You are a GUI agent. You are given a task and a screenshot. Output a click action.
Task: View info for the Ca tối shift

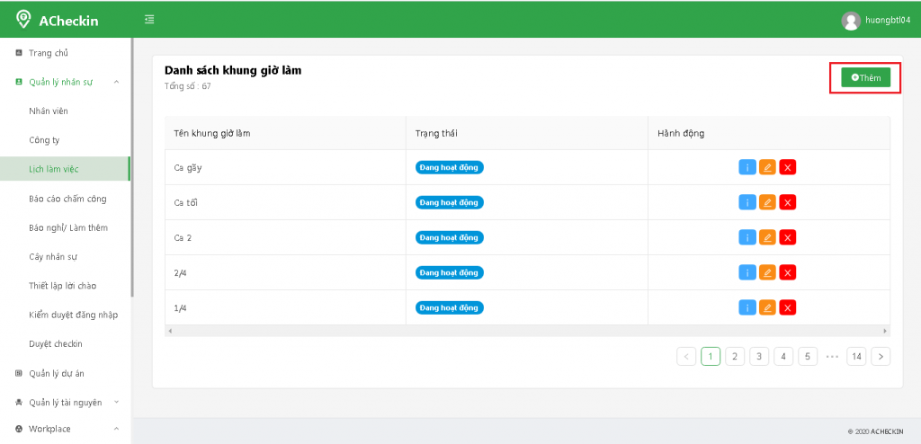pos(747,202)
